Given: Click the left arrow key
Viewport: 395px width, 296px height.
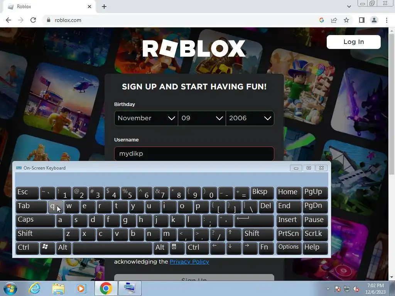Looking at the screenshot, I should 218,248.
